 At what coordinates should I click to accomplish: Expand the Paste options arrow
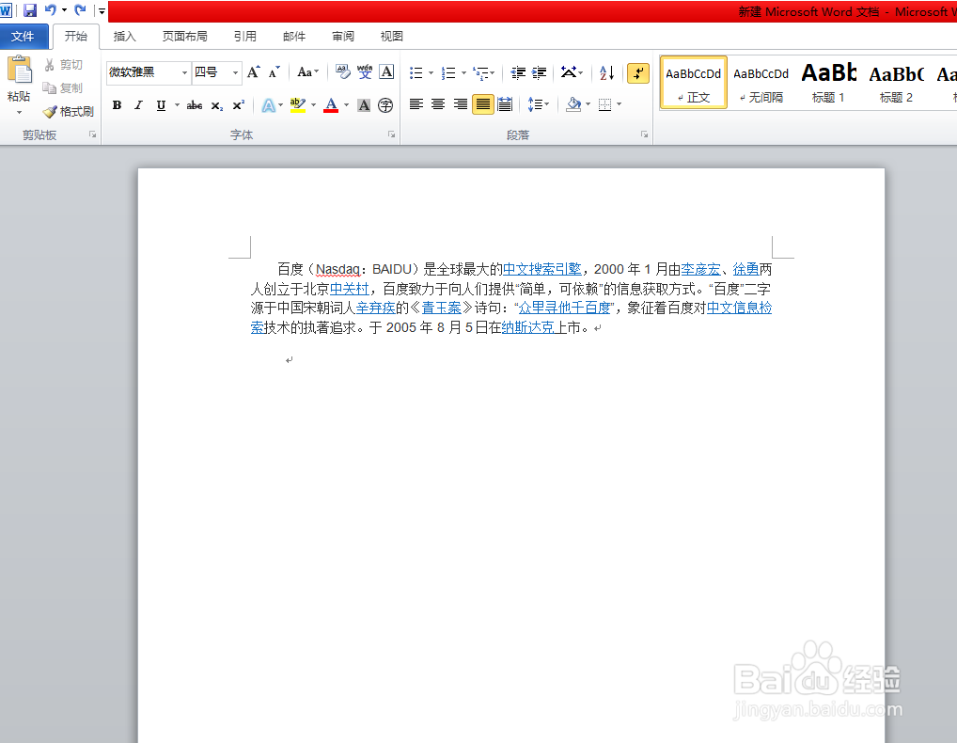(19, 113)
